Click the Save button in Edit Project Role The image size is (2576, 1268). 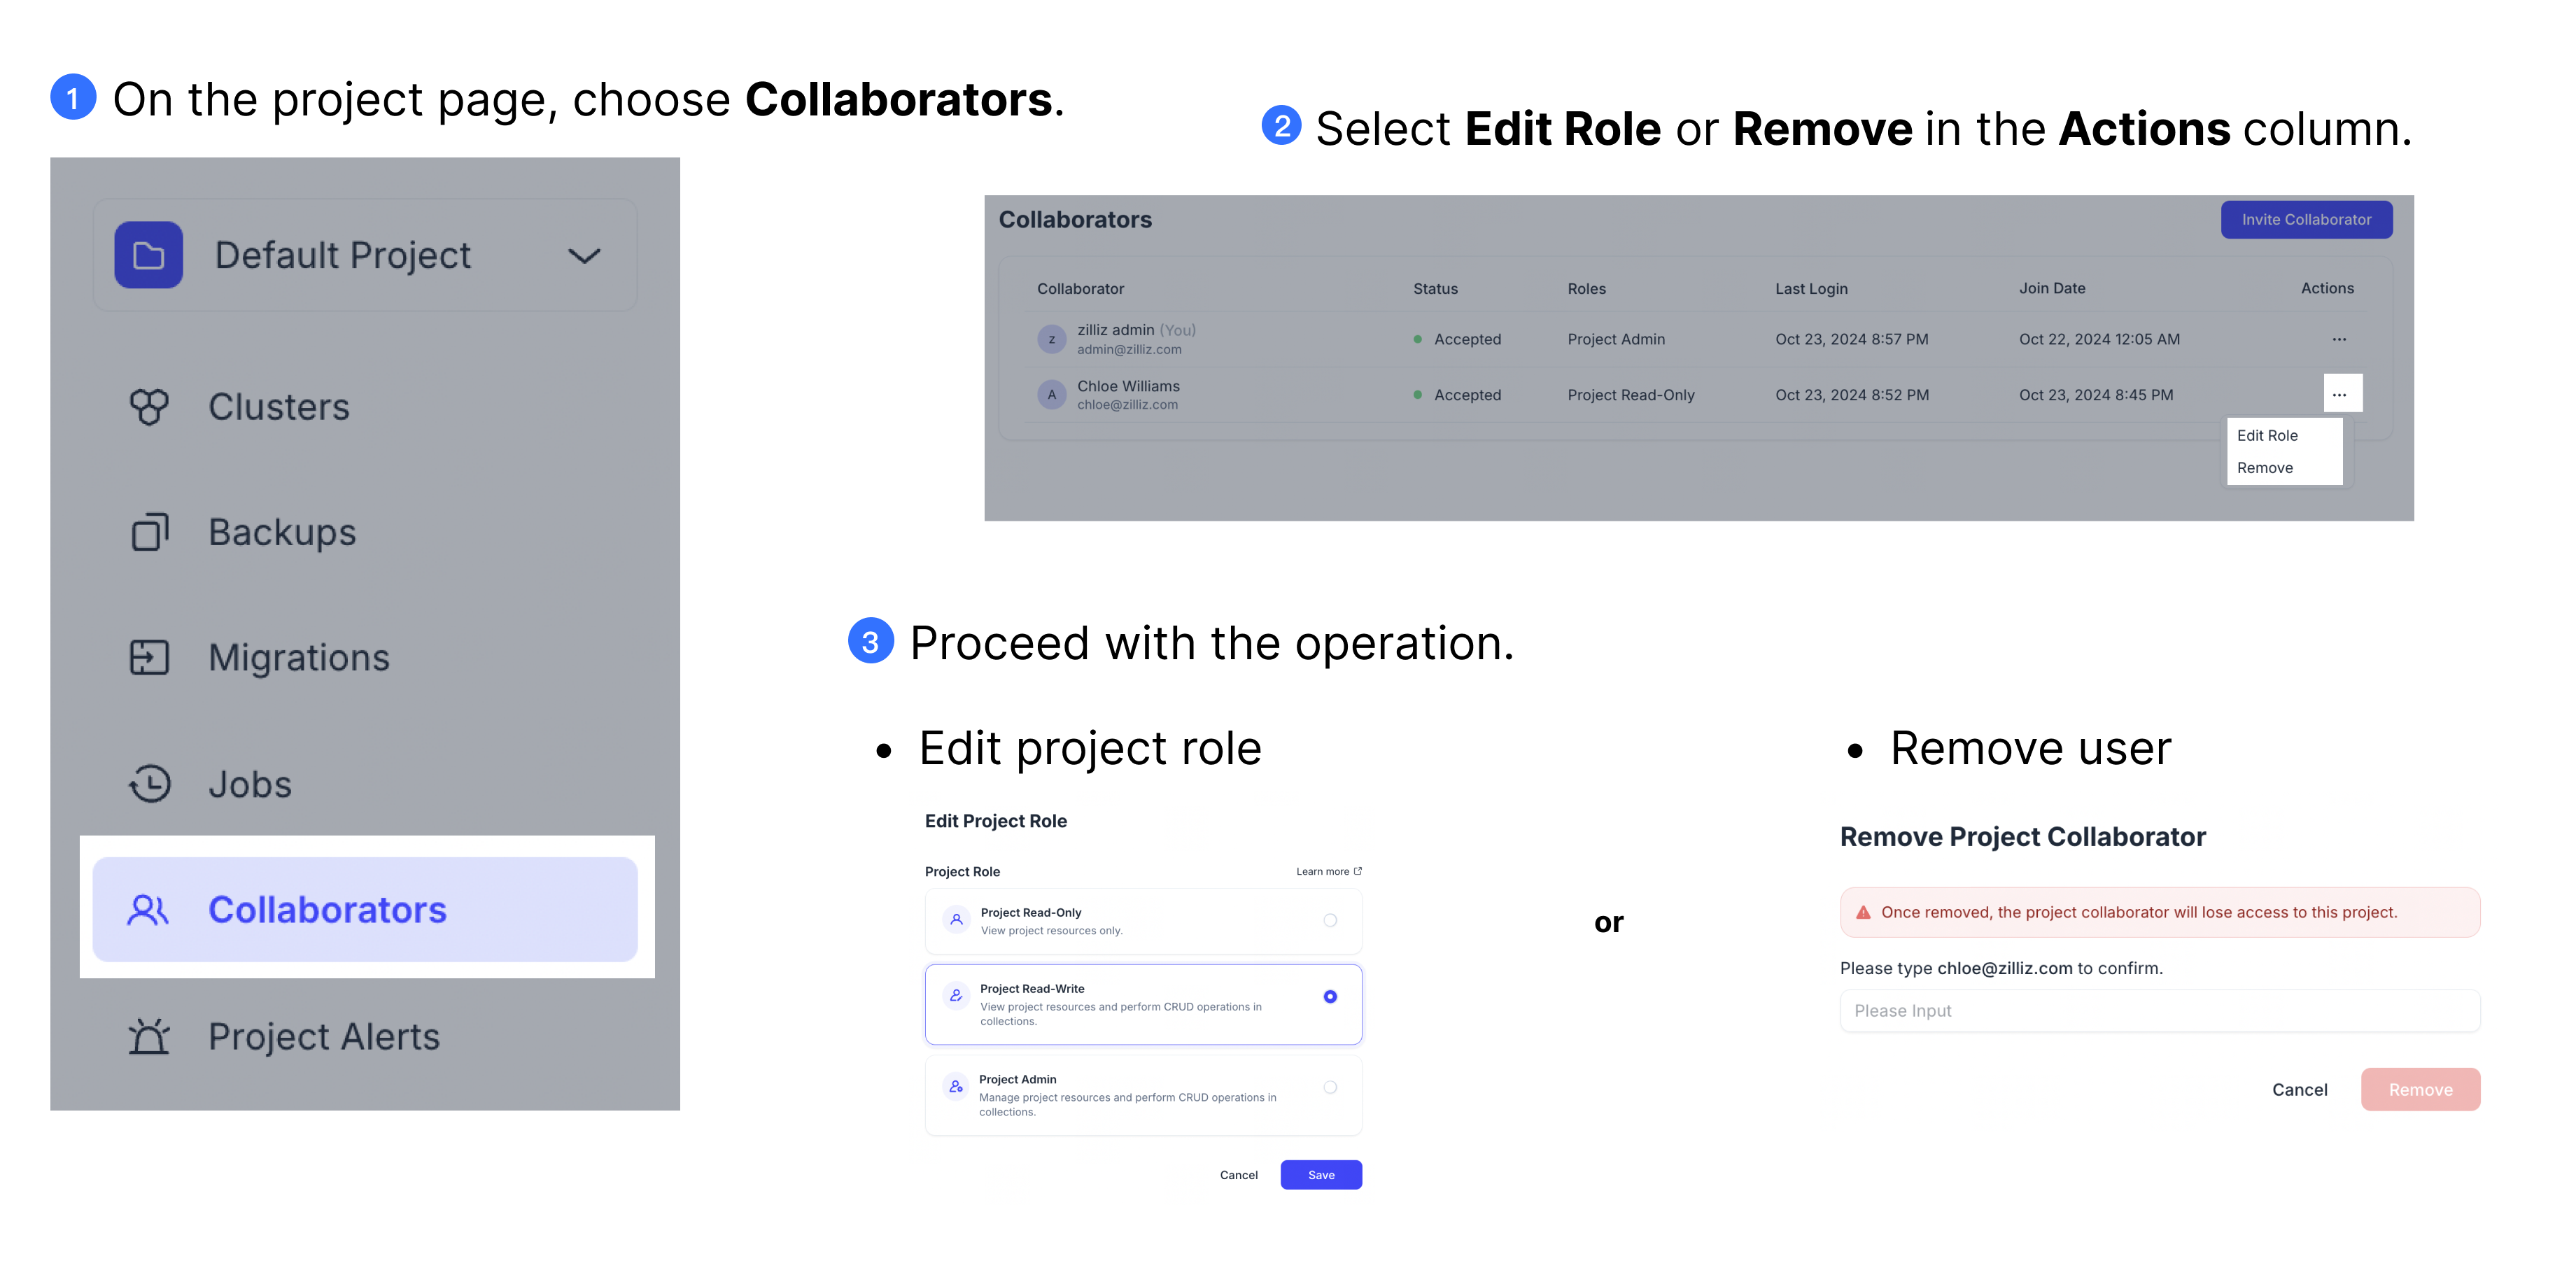[1323, 1174]
